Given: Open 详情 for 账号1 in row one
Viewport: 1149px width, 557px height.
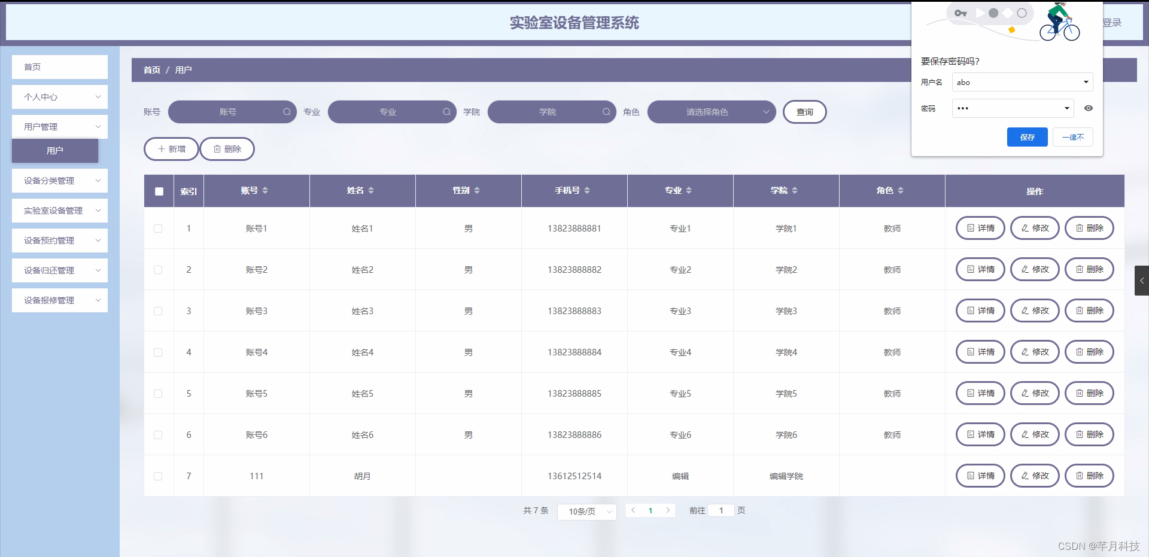Looking at the screenshot, I should pyautogui.click(x=980, y=228).
